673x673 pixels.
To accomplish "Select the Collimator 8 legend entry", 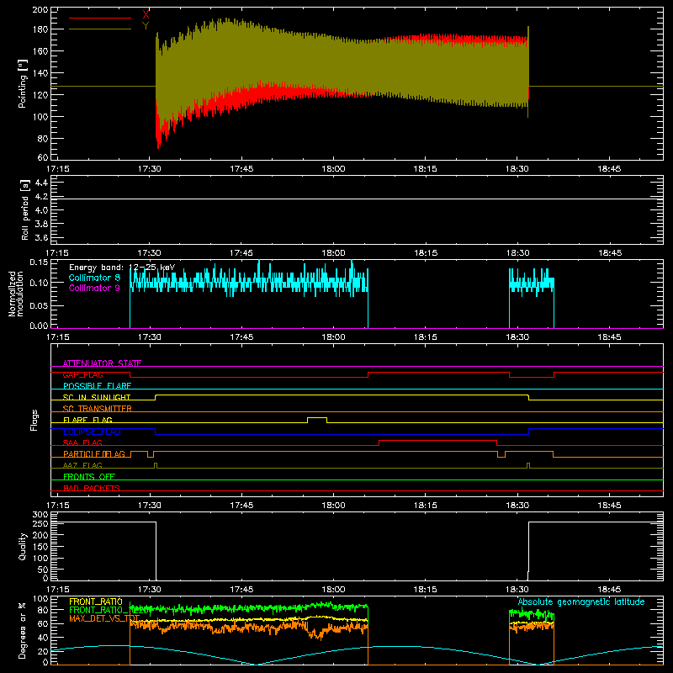I will point(94,278).
